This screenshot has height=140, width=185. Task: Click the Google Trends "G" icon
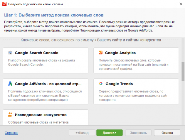pos(100,84)
